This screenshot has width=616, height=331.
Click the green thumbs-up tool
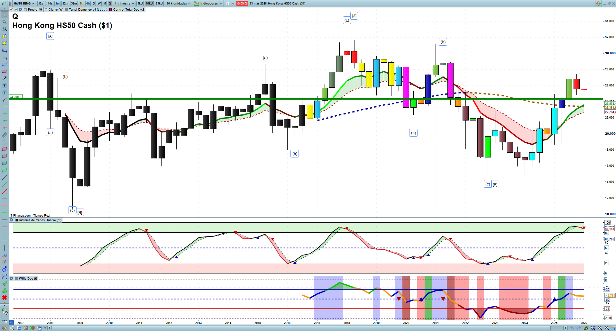click(x=5, y=291)
